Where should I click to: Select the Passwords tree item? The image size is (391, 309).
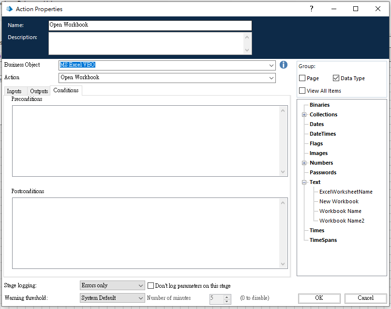[x=323, y=173]
